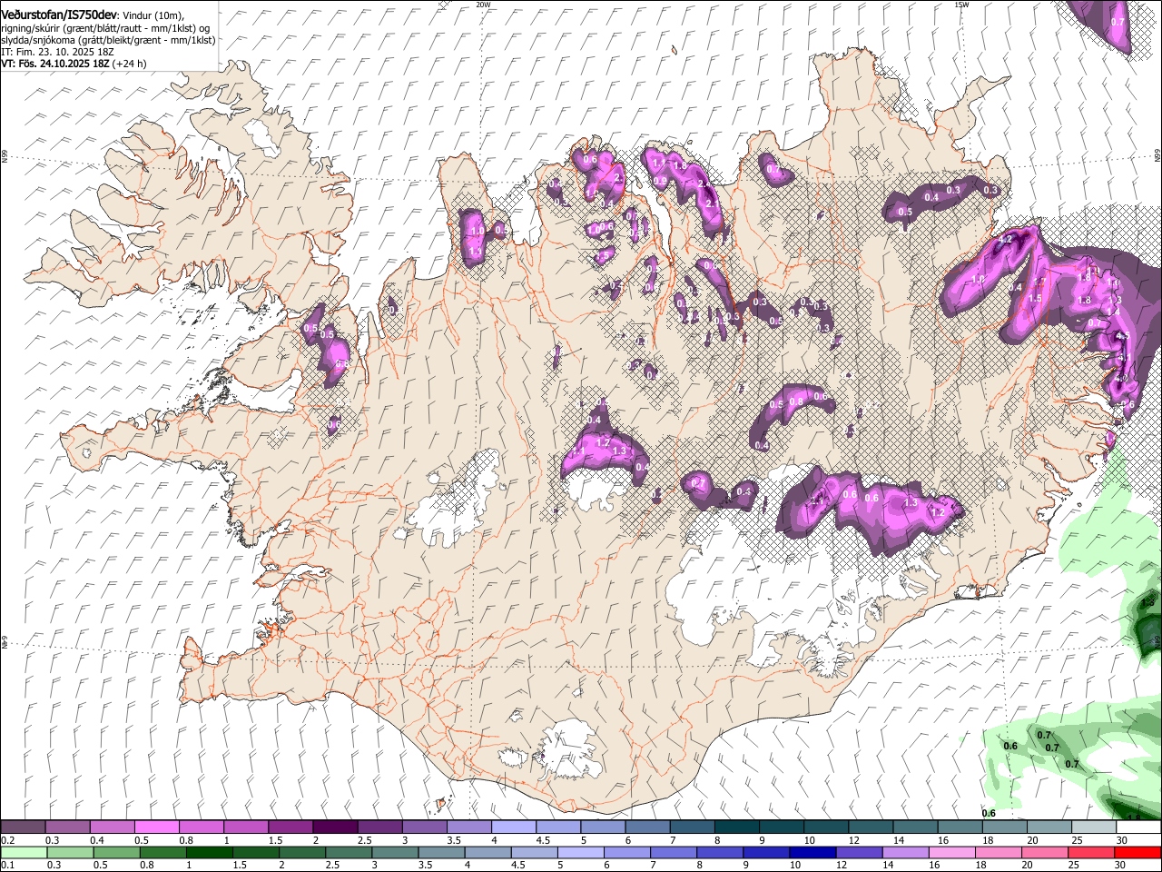
Task: Click the bold title Veðurstofan/IS750dev
Action: pyautogui.click(x=58, y=15)
